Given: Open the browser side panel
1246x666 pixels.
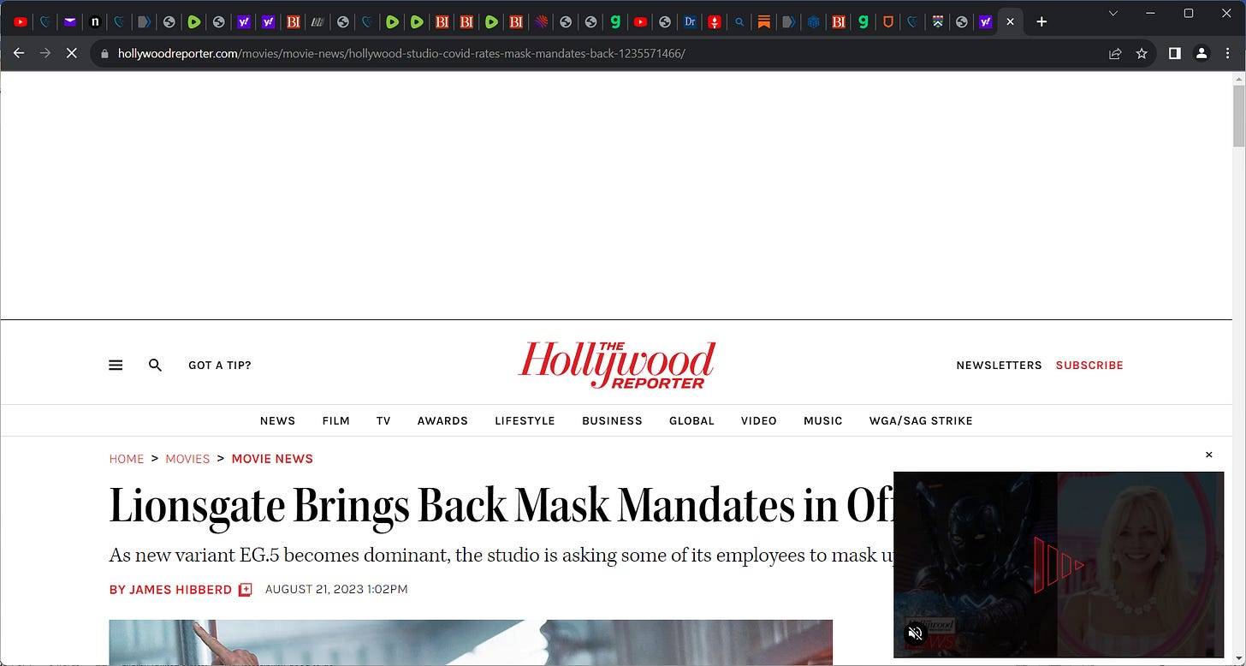Looking at the screenshot, I should click(1175, 53).
